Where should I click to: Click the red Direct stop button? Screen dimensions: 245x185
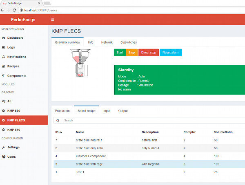pyautogui.click(x=149, y=53)
